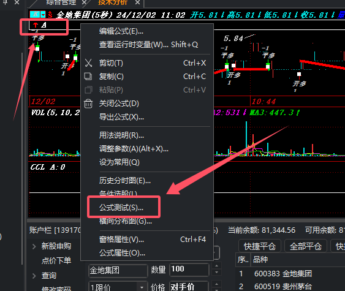Open 导出公式(X) menu entry
The width and height of the screenshot is (345, 291).
pyautogui.click(x=121, y=117)
